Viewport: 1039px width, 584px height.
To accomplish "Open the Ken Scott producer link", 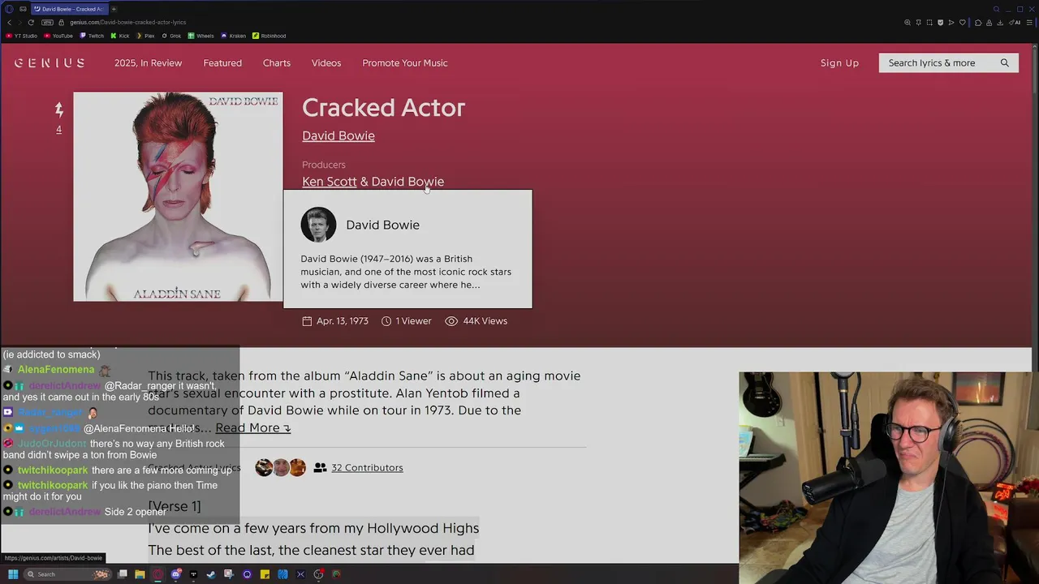I will (x=330, y=182).
